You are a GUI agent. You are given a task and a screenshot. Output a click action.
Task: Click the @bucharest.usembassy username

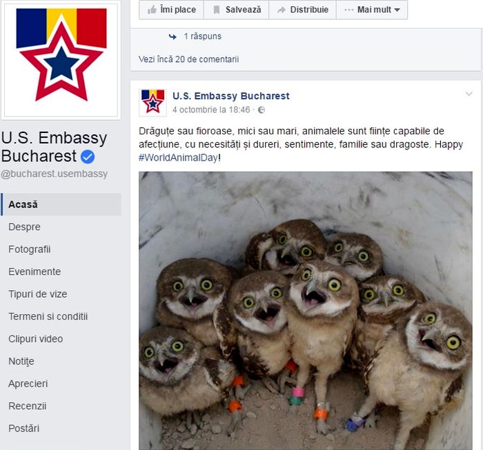click(55, 174)
